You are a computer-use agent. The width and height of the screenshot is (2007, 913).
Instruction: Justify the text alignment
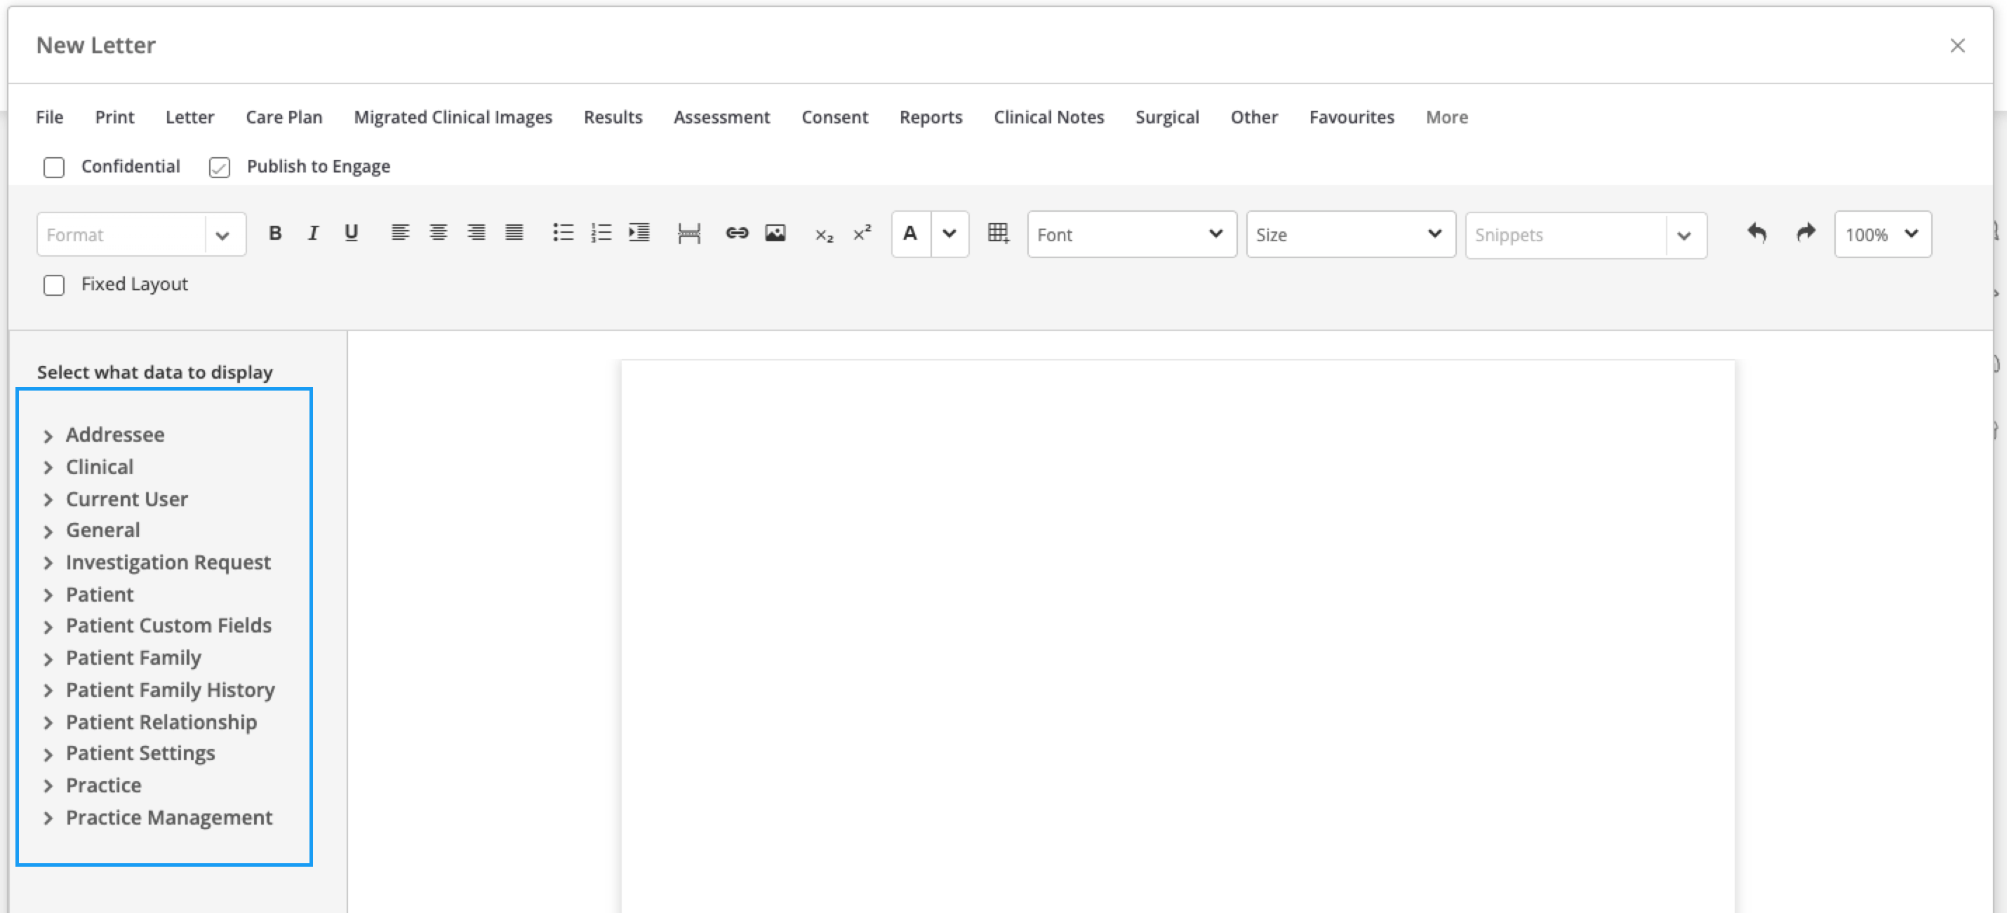point(514,234)
